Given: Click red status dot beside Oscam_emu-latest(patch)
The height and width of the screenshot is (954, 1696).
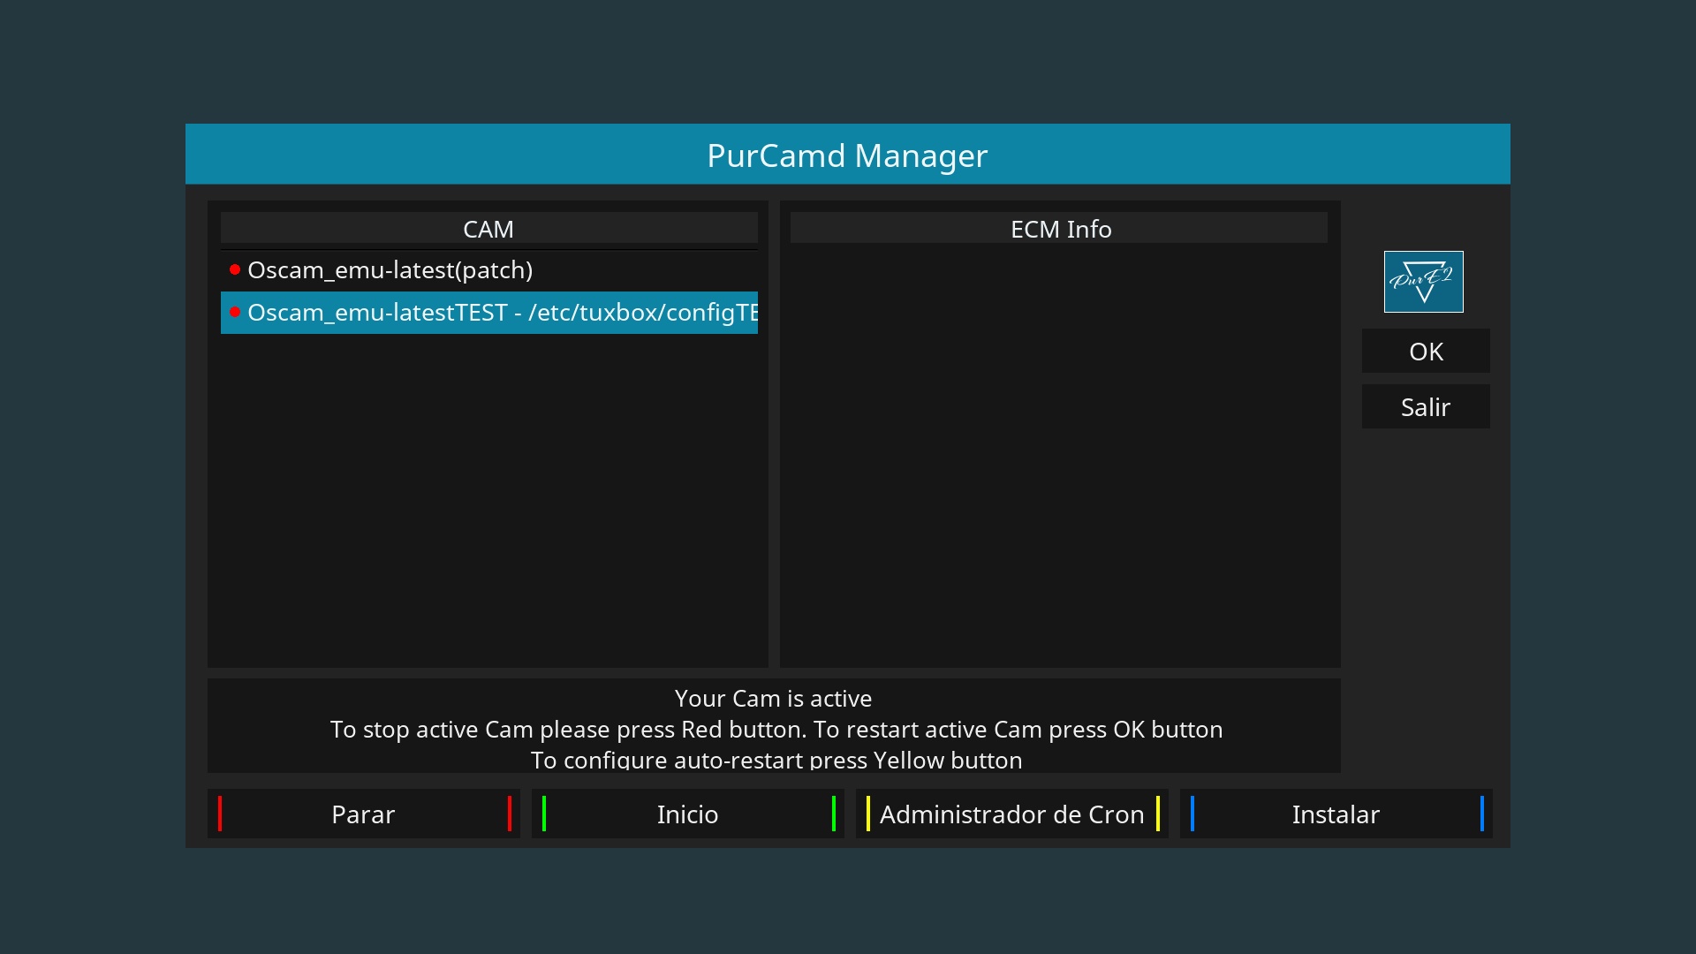Looking at the screenshot, I should [235, 269].
